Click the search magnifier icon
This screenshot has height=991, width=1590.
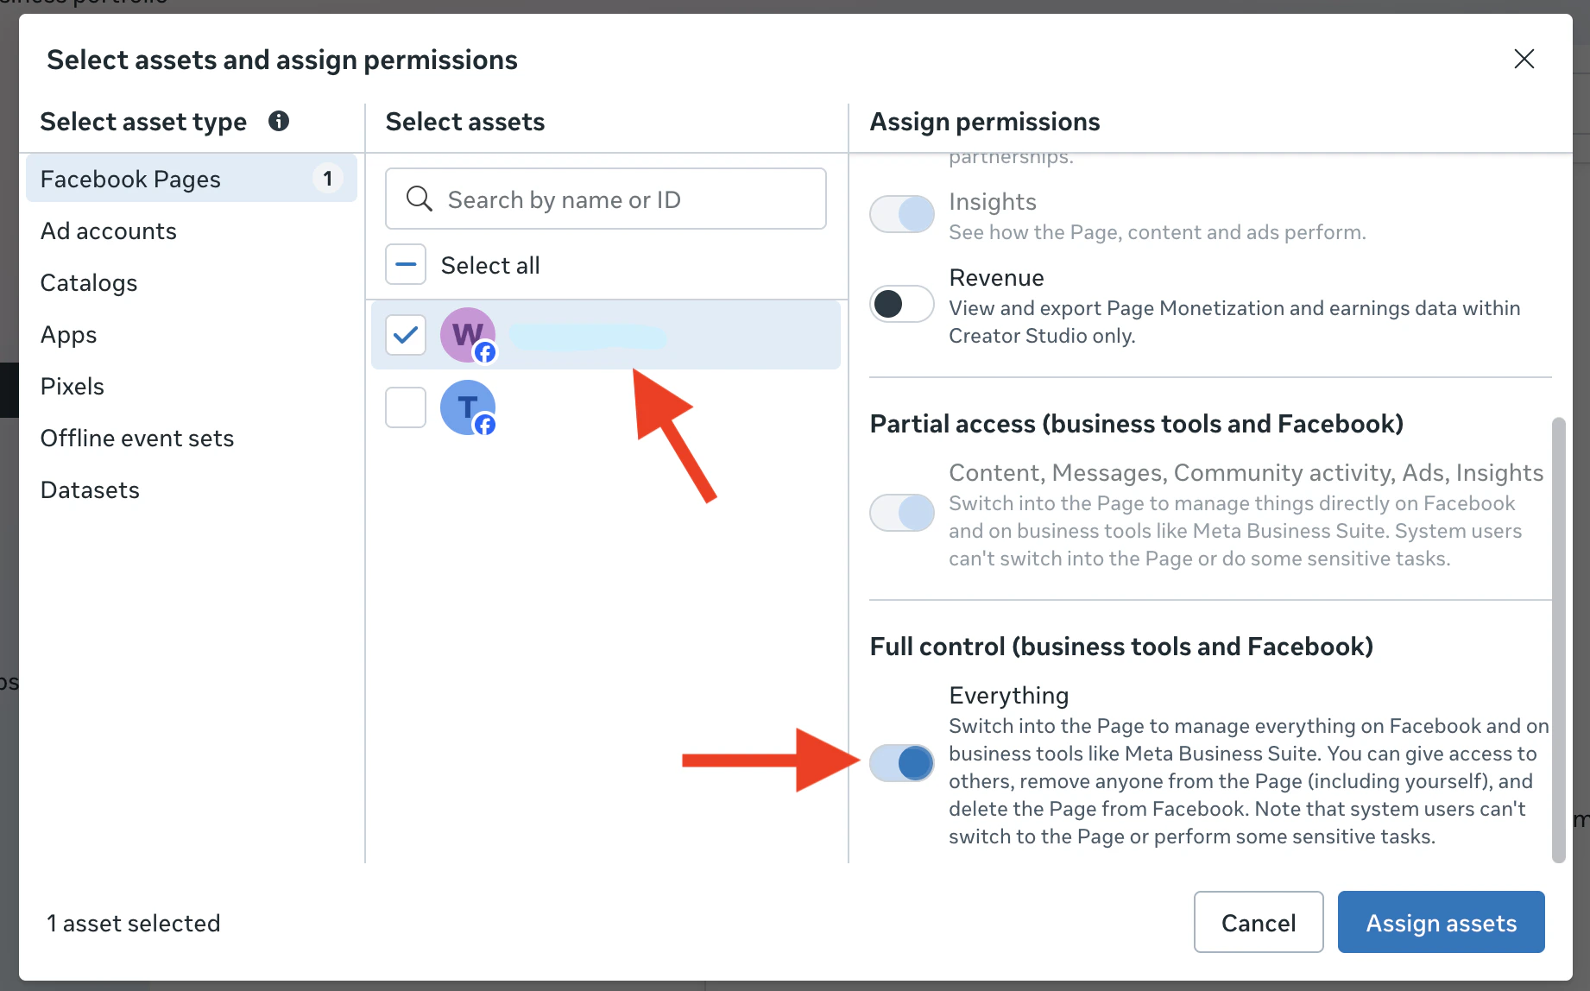(419, 199)
